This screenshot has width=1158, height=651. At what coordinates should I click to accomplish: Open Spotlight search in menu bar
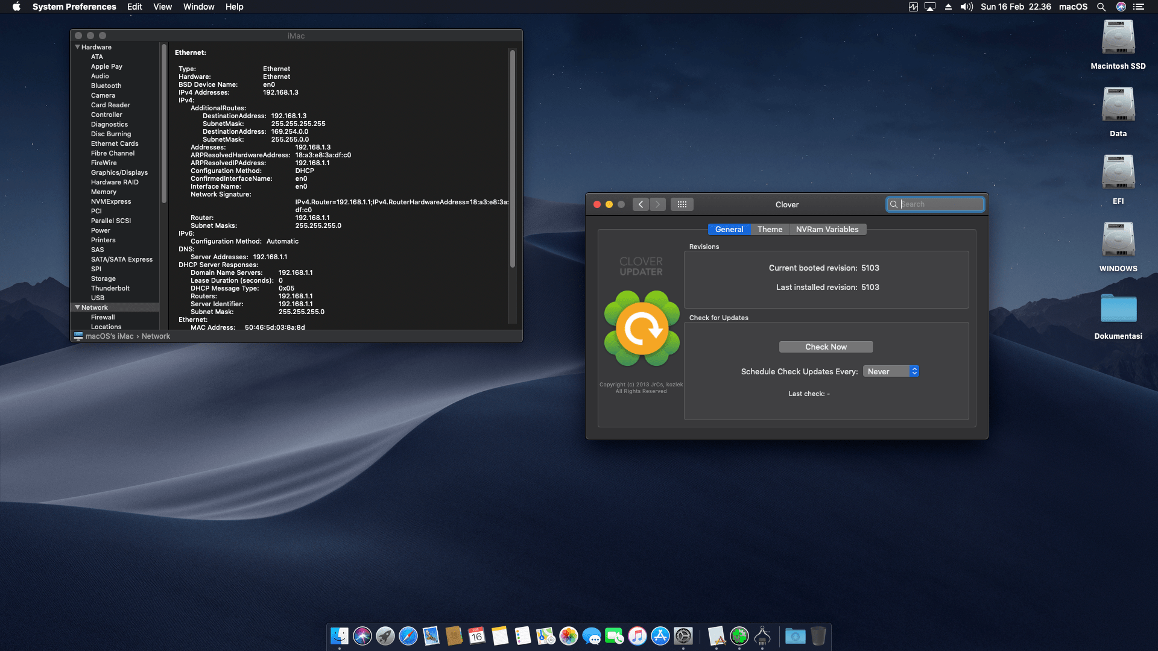(x=1101, y=7)
